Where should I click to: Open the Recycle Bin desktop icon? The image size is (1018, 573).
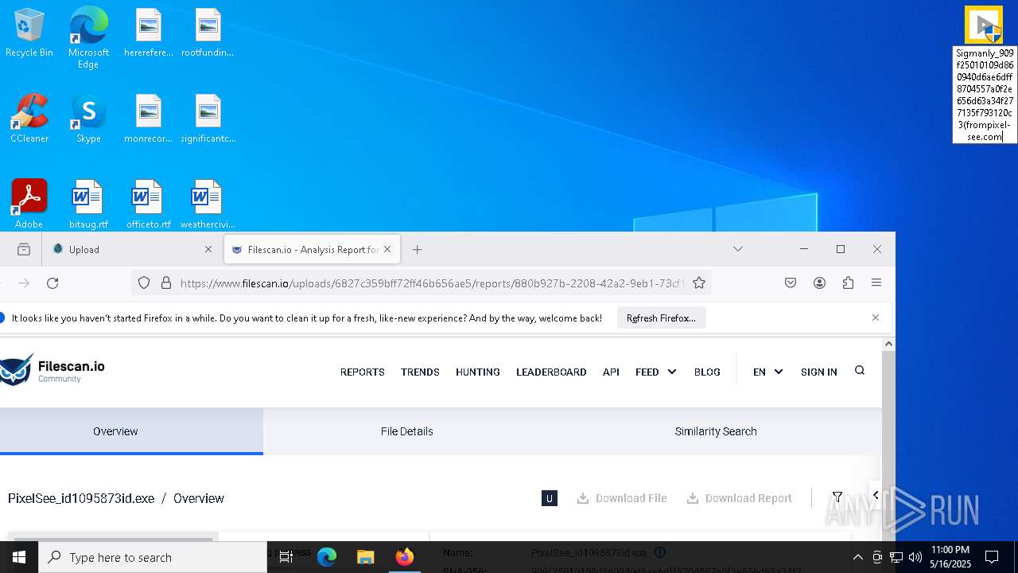coord(29,33)
